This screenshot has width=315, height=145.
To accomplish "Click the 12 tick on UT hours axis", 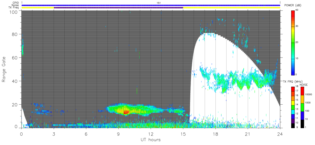I will [151, 134].
